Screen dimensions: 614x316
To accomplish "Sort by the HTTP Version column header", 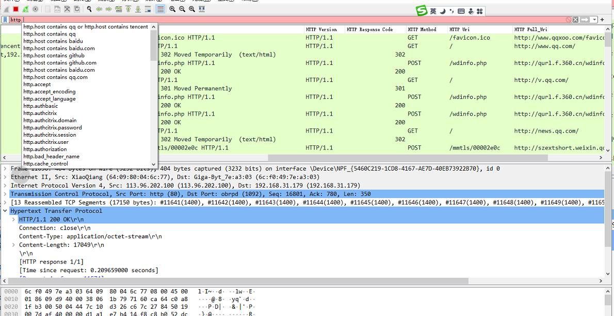I will tap(324, 29).
